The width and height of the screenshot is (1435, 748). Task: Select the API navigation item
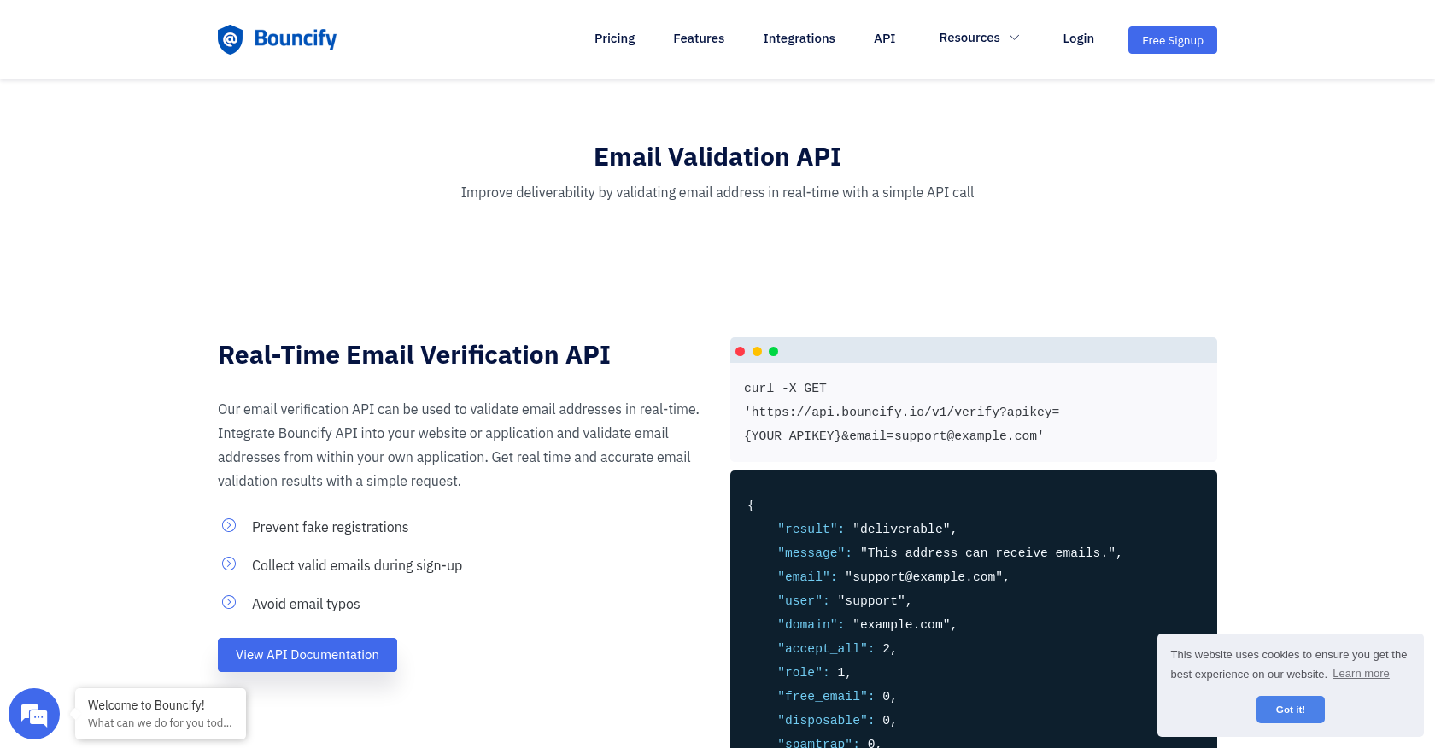[884, 38]
